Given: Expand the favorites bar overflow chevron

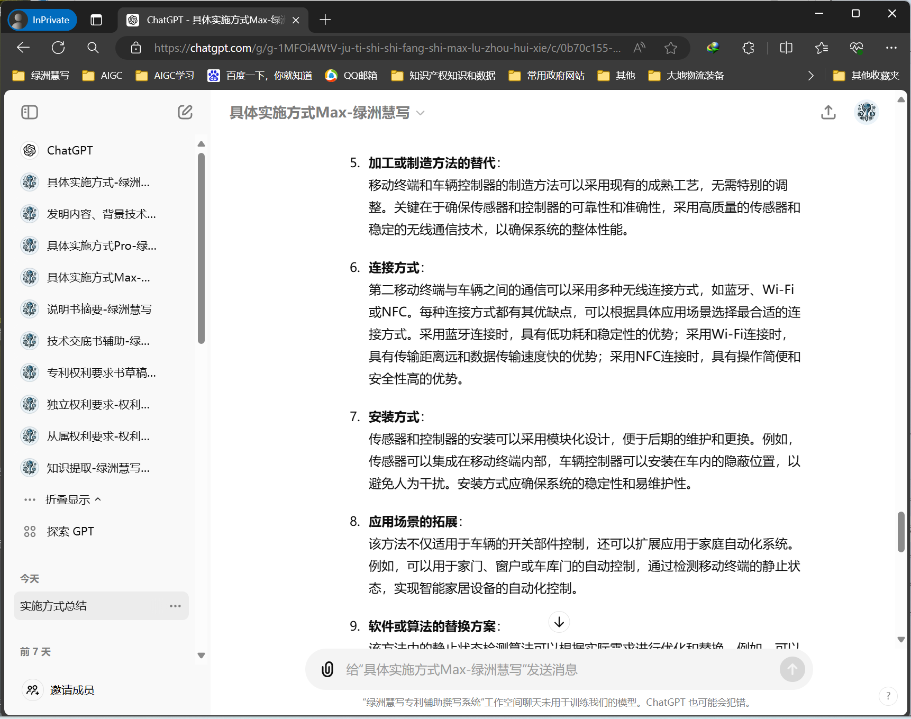Looking at the screenshot, I should (811, 75).
